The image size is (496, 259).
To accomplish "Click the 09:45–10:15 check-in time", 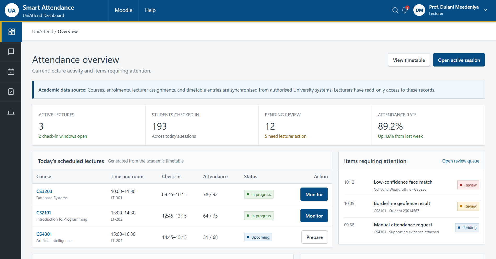I will (174, 194).
